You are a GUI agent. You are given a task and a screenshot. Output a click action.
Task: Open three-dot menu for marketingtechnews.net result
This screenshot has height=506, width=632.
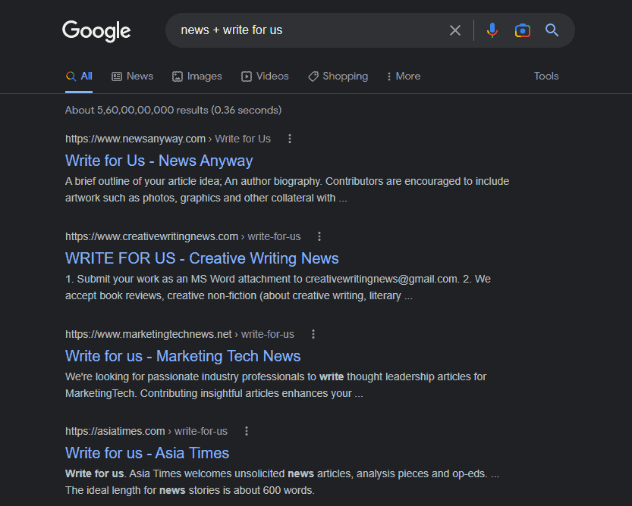click(x=313, y=334)
